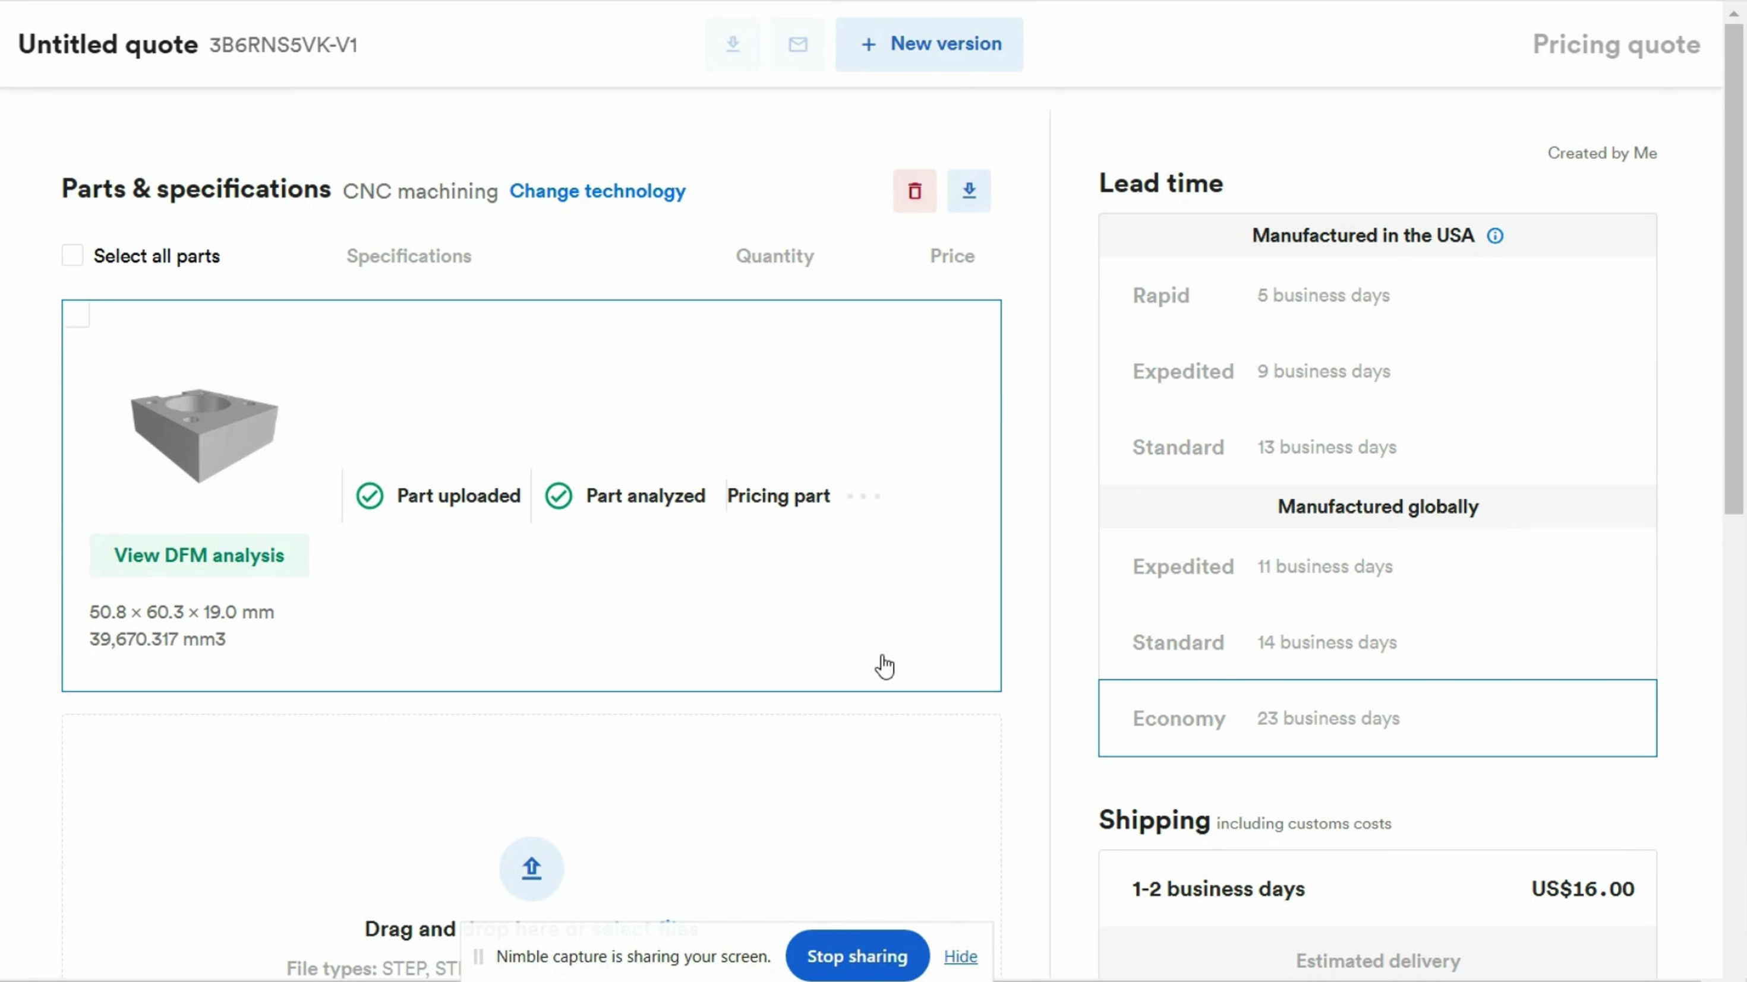The height and width of the screenshot is (982, 1747).
Task: Click the pause icon in sharing bar
Action: (x=478, y=956)
